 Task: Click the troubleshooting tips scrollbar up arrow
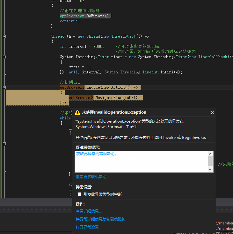point(210,154)
